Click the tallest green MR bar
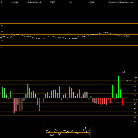The height and width of the screenshot is (138, 138). (118, 87)
